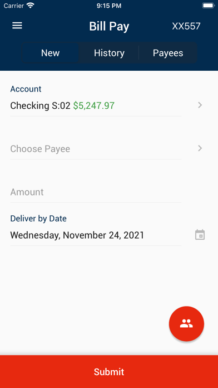Open the calendar date picker icon

pos(200,235)
